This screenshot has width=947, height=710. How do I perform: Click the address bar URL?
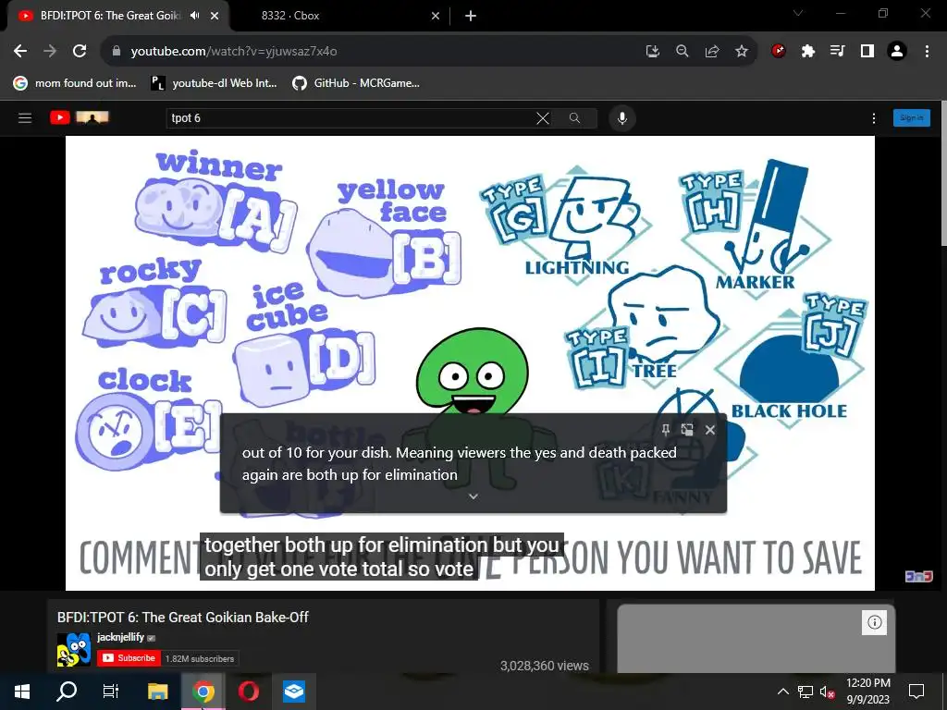coord(234,52)
